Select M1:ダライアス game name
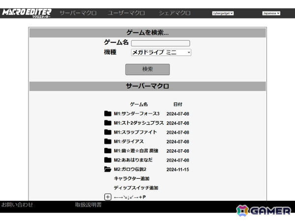The height and width of the screenshot is (221, 295). (x=129, y=141)
